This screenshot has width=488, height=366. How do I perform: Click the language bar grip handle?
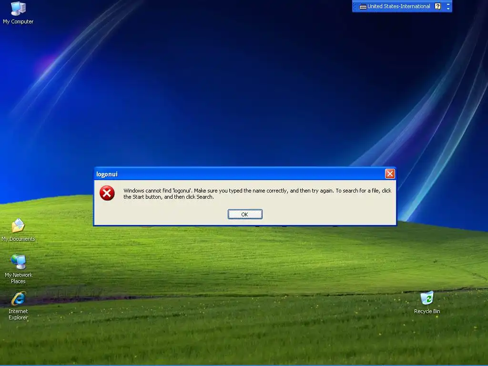[355, 6]
